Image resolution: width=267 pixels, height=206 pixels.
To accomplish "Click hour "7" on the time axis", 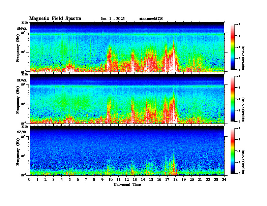I will [86, 180].
